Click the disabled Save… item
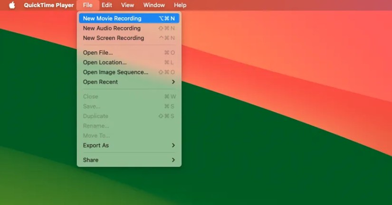This screenshot has width=392, height=205. coord(129,106)
